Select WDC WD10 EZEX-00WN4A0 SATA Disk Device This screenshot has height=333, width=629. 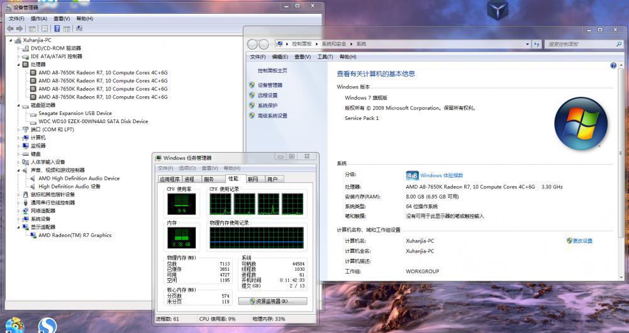93,121
